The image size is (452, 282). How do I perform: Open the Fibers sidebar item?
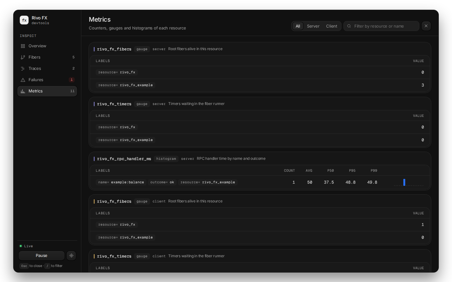click(x=47, y=57)
